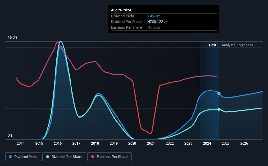Click the 2026 x-axis year label
The width and height of the screenshot is (268, 166).
[x=244, y=143]
